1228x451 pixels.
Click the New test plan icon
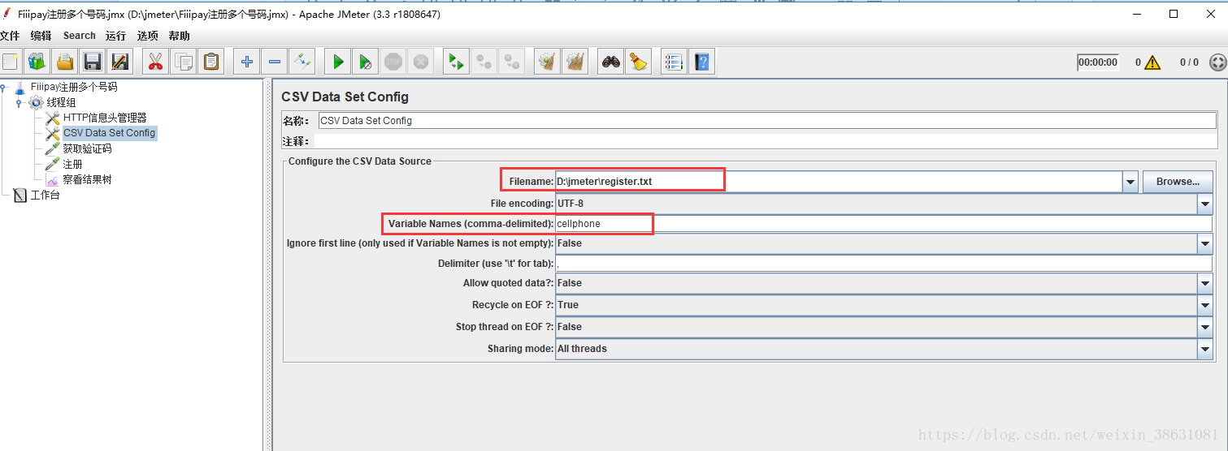tap(10, 62)
